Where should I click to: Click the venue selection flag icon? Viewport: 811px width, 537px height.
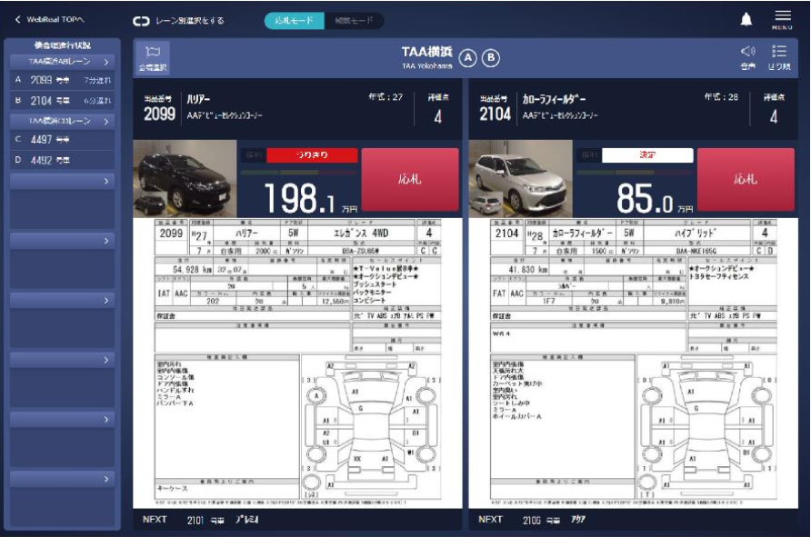152,57
